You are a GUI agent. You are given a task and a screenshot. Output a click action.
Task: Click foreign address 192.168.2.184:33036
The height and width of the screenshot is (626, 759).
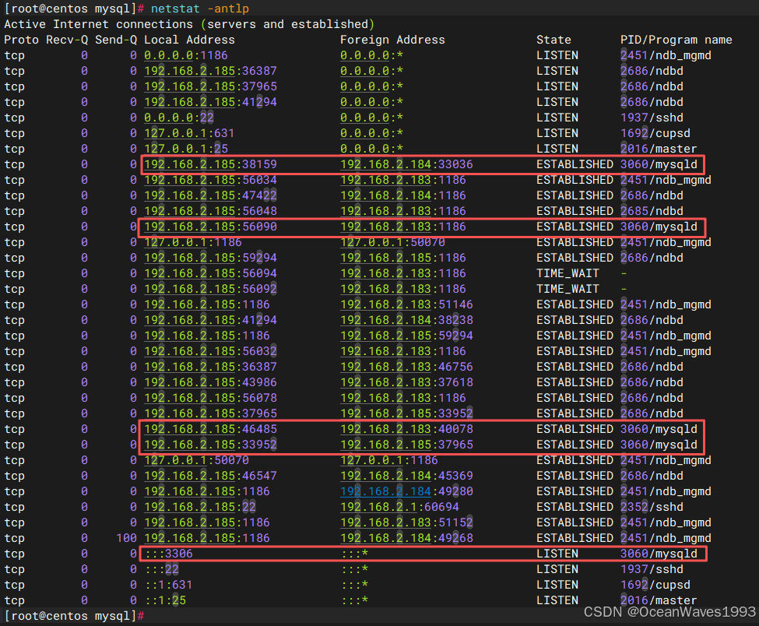coord(406,164)
